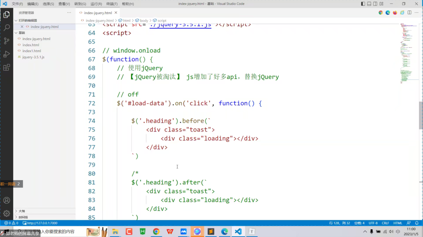423x237 pixels.
Task: Open the editor More Actions menu
Action: tap(416, 13)
